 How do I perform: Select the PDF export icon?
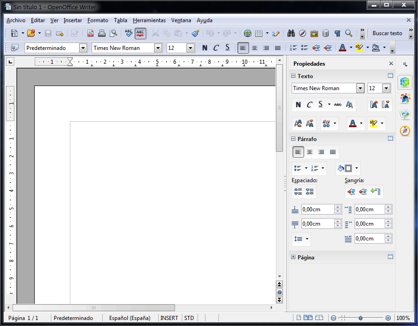(90, 33)
